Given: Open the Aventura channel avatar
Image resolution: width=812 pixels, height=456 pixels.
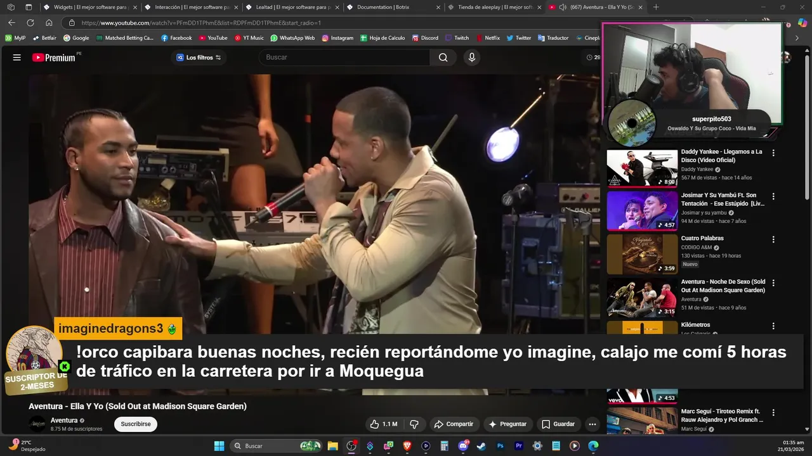Looking at the screenshot, I should coord(37,424).
